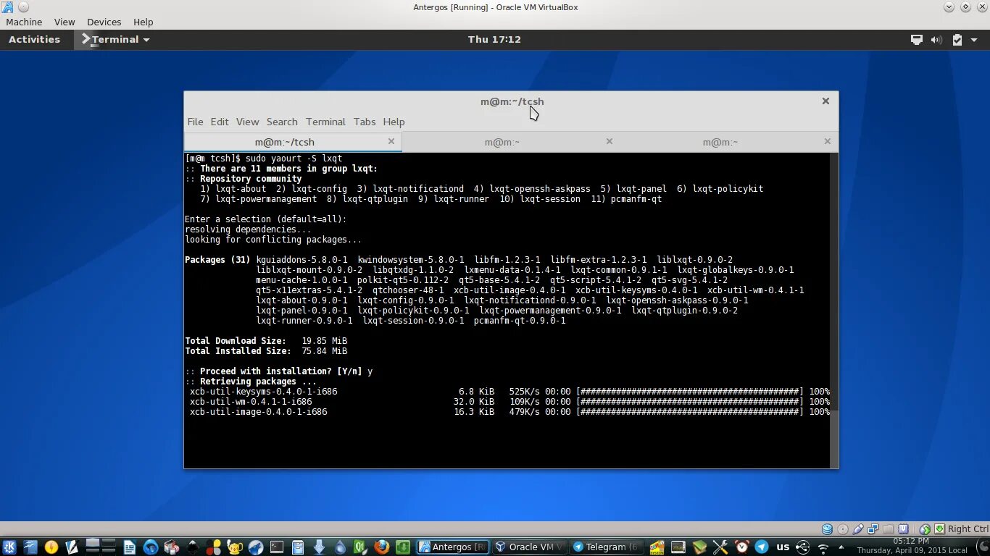
Task: Click the yellow teapot taskbar icon
Action: tap(235, 547)
